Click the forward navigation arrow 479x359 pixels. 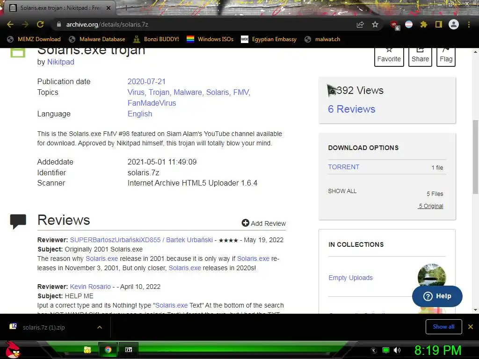tap(25, 24)
